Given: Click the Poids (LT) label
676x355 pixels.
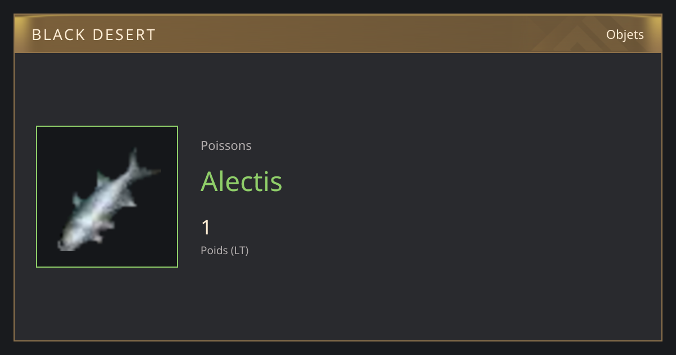Looking at the screenshot, I should (x=224, y=250).
